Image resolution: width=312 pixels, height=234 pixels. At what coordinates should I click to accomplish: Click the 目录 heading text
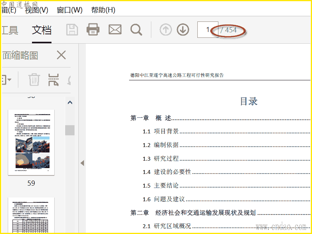249,101
